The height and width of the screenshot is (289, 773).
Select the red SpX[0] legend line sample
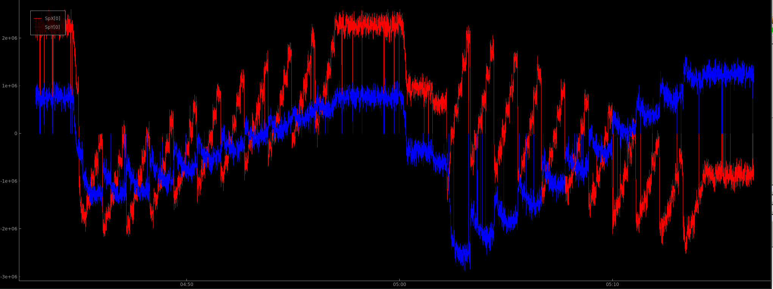click(x=38, y=19)
